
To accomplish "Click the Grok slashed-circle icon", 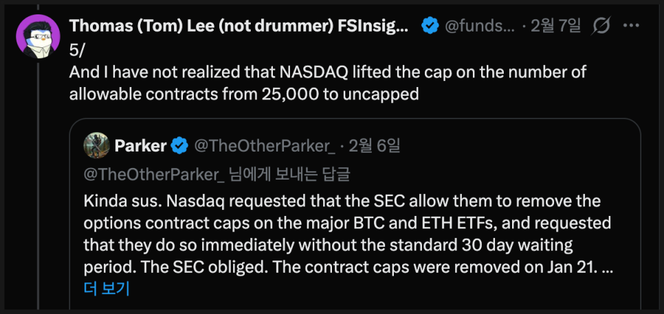I will pyautogui.click(x=600, y=27).
